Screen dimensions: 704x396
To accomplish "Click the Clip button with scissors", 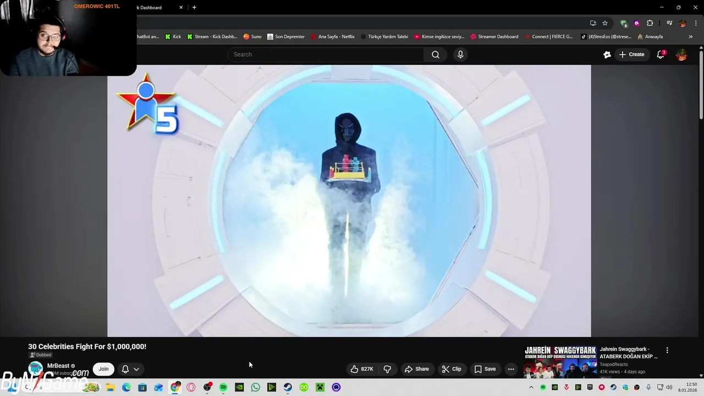I will coord(452,369).
